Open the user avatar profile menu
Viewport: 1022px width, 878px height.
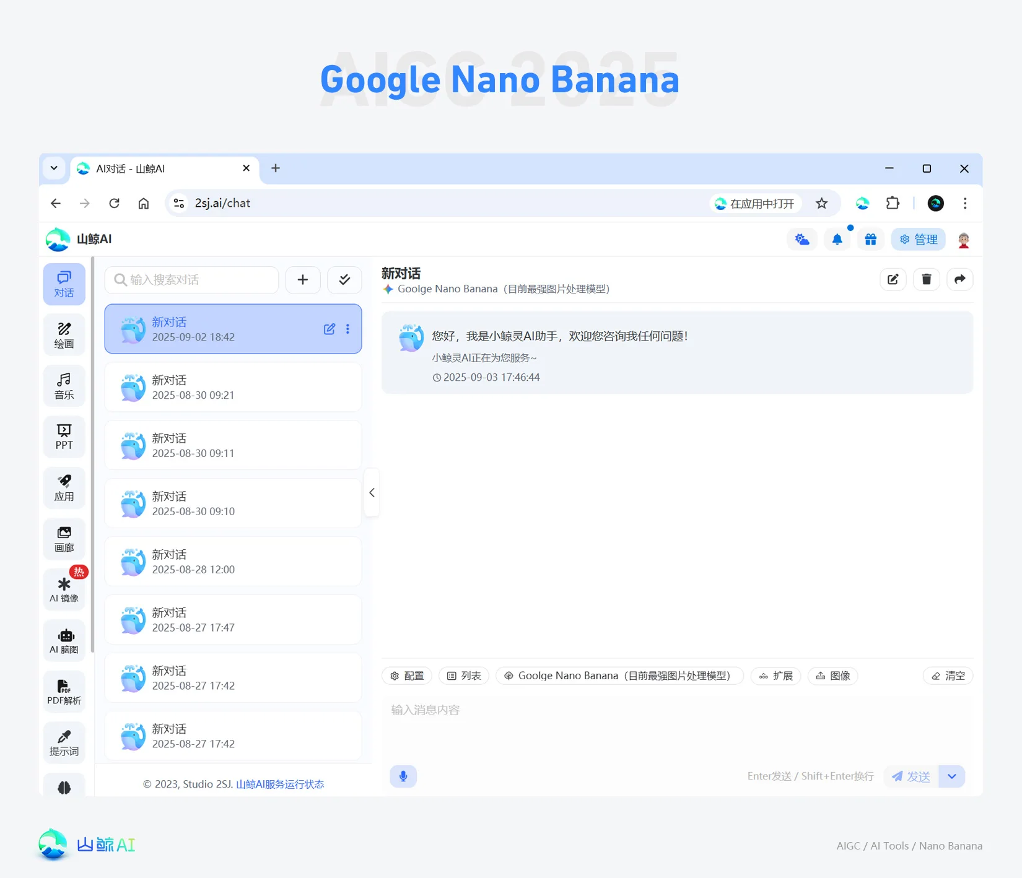click(x=964, y=240)
